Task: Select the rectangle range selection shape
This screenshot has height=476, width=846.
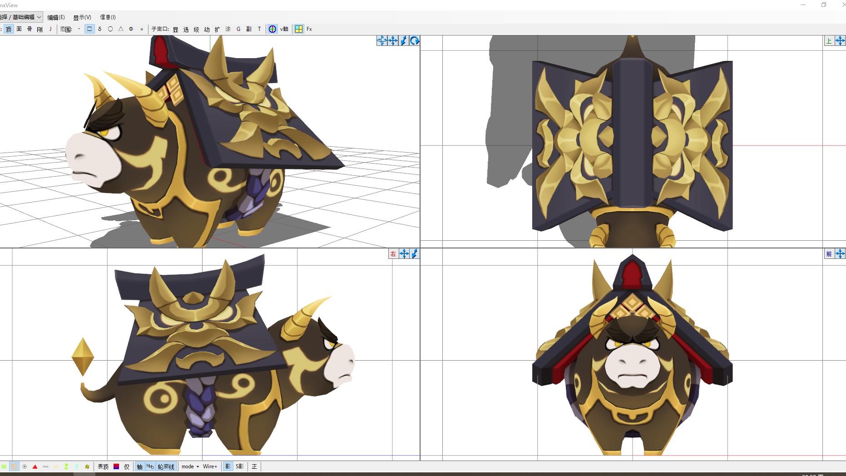Action: 89,29
